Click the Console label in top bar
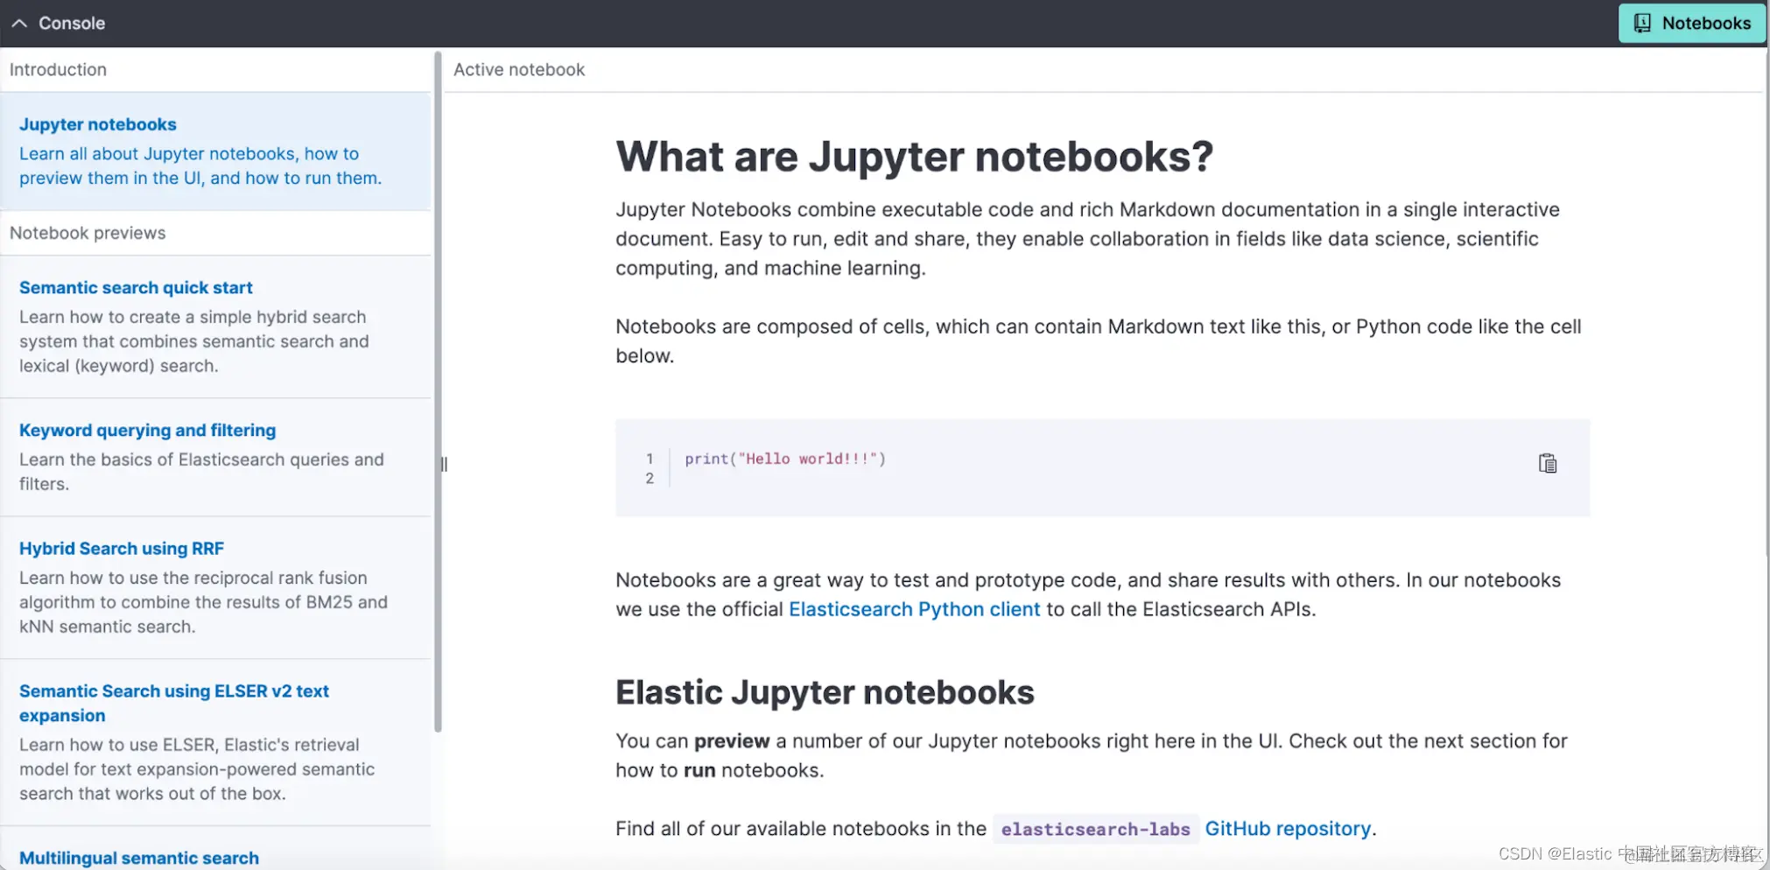Screen dimensions: 1770x870 click(x=72, y=24)
